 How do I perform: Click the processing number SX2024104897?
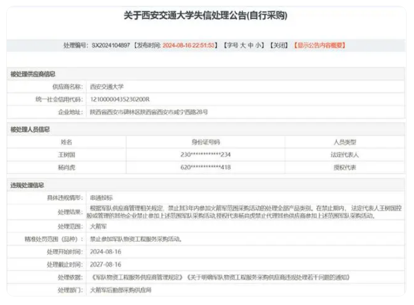[x=111, y=45]
